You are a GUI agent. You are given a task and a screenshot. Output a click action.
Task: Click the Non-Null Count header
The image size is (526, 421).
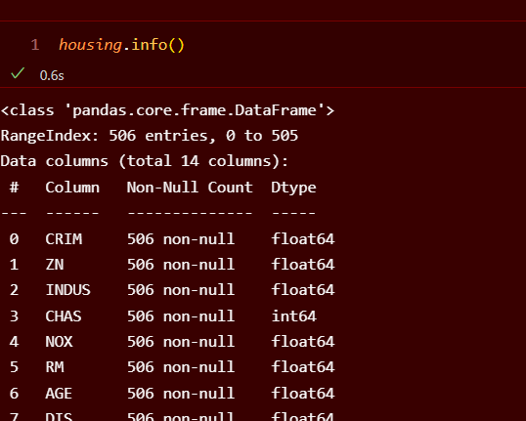[x=190, y=188]
